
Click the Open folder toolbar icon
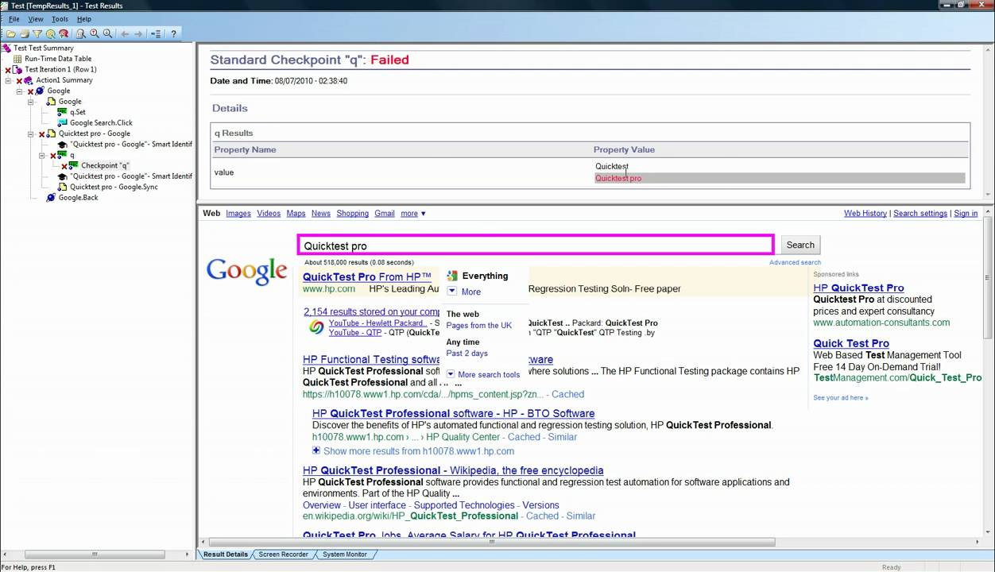[x=10, y=33]
